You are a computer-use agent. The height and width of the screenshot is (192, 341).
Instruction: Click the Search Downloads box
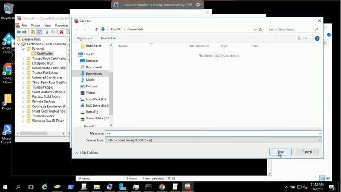pos(293,29)
